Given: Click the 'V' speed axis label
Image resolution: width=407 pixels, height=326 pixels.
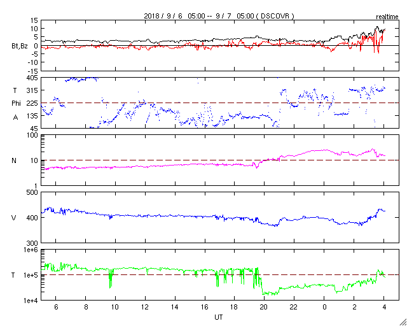Looking at the screenshot, I should coord(14,218).
